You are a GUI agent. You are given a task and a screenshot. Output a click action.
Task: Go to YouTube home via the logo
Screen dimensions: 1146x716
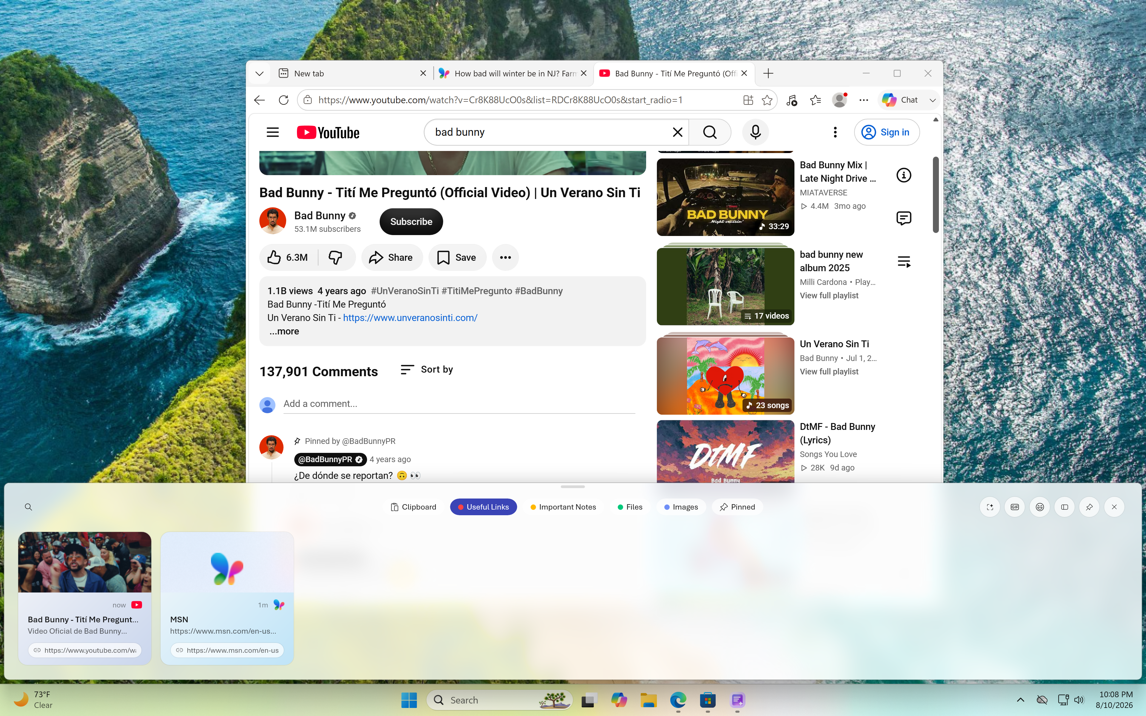pos(328,132)
